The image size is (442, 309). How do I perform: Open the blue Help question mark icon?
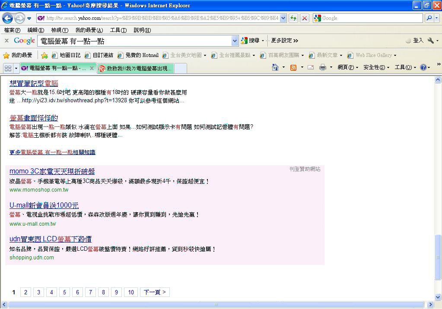(x=423, y=67)
